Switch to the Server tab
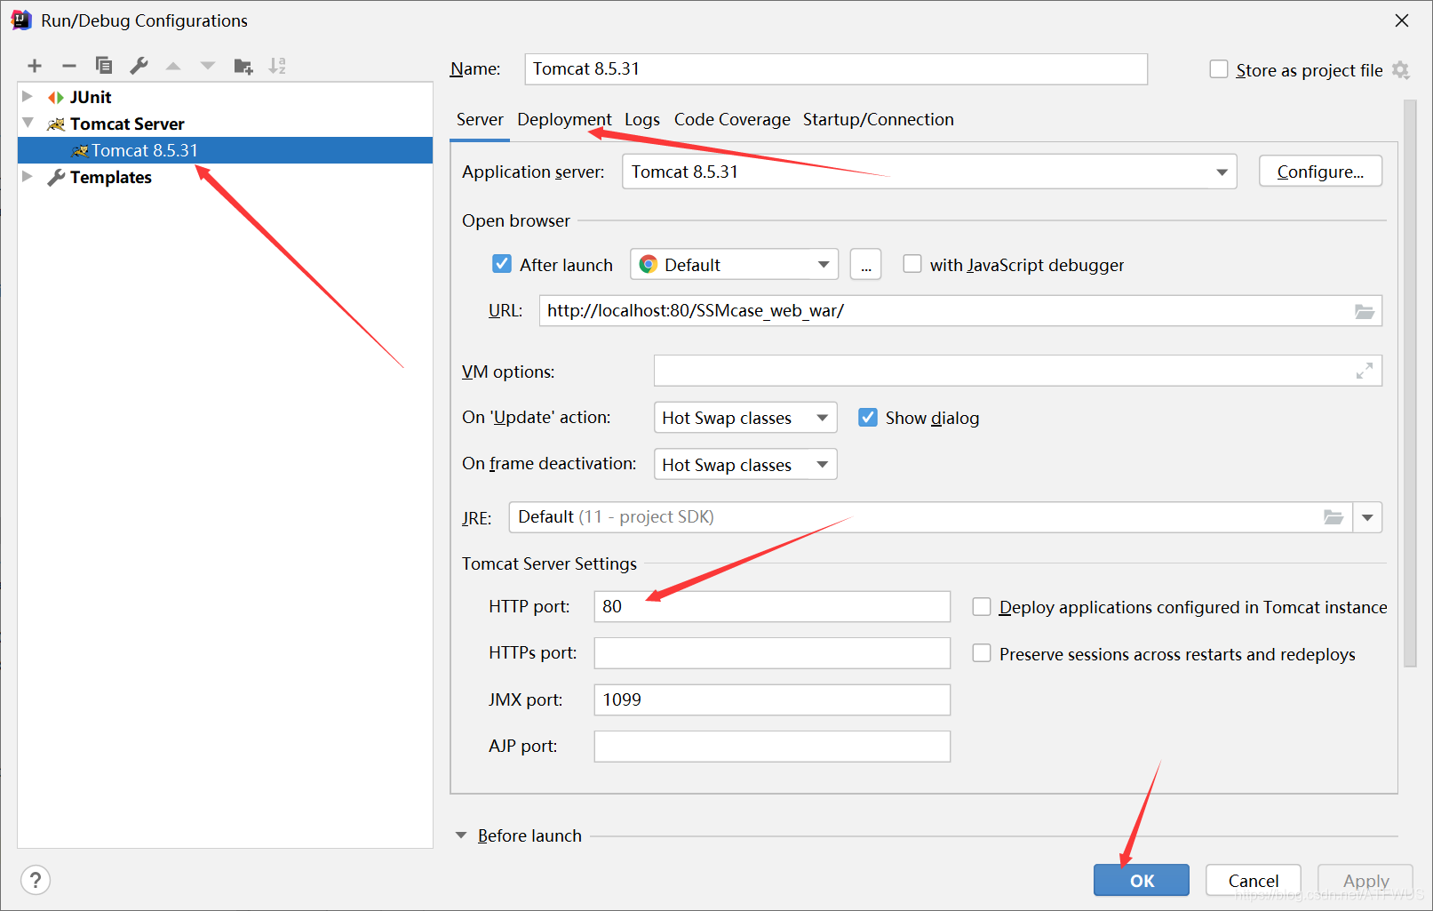 coord(480,120)
